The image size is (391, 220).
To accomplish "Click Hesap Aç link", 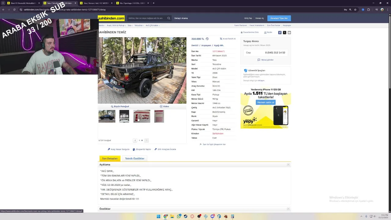I will (259, 18).
